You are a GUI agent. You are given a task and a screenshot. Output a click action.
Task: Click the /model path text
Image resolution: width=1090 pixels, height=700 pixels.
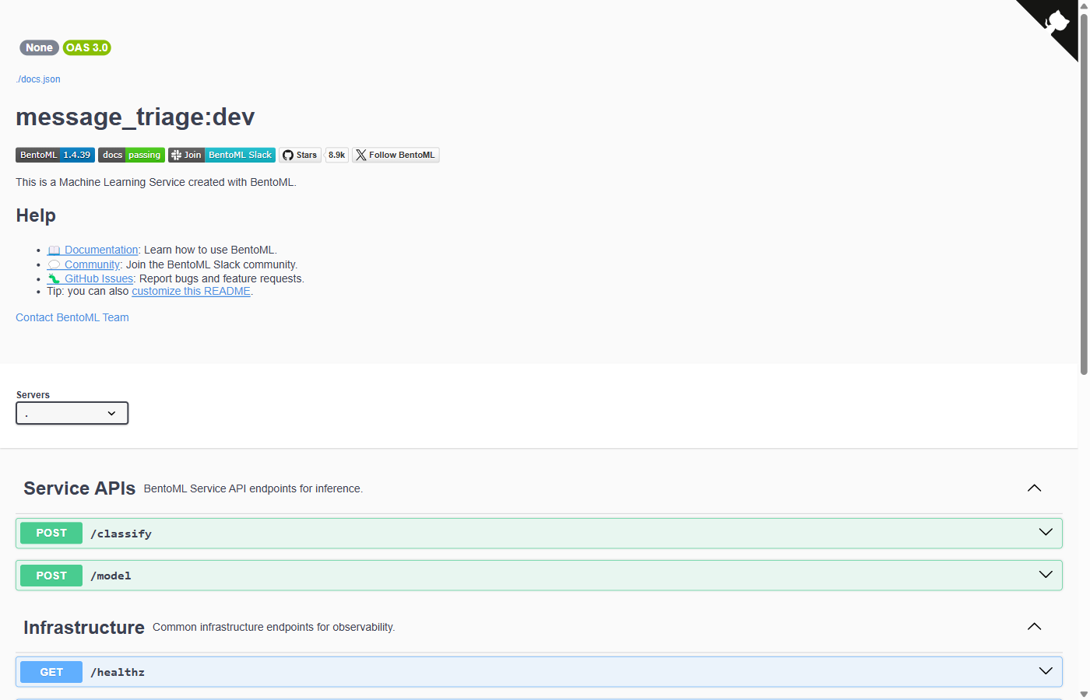[x=111, y=576]
